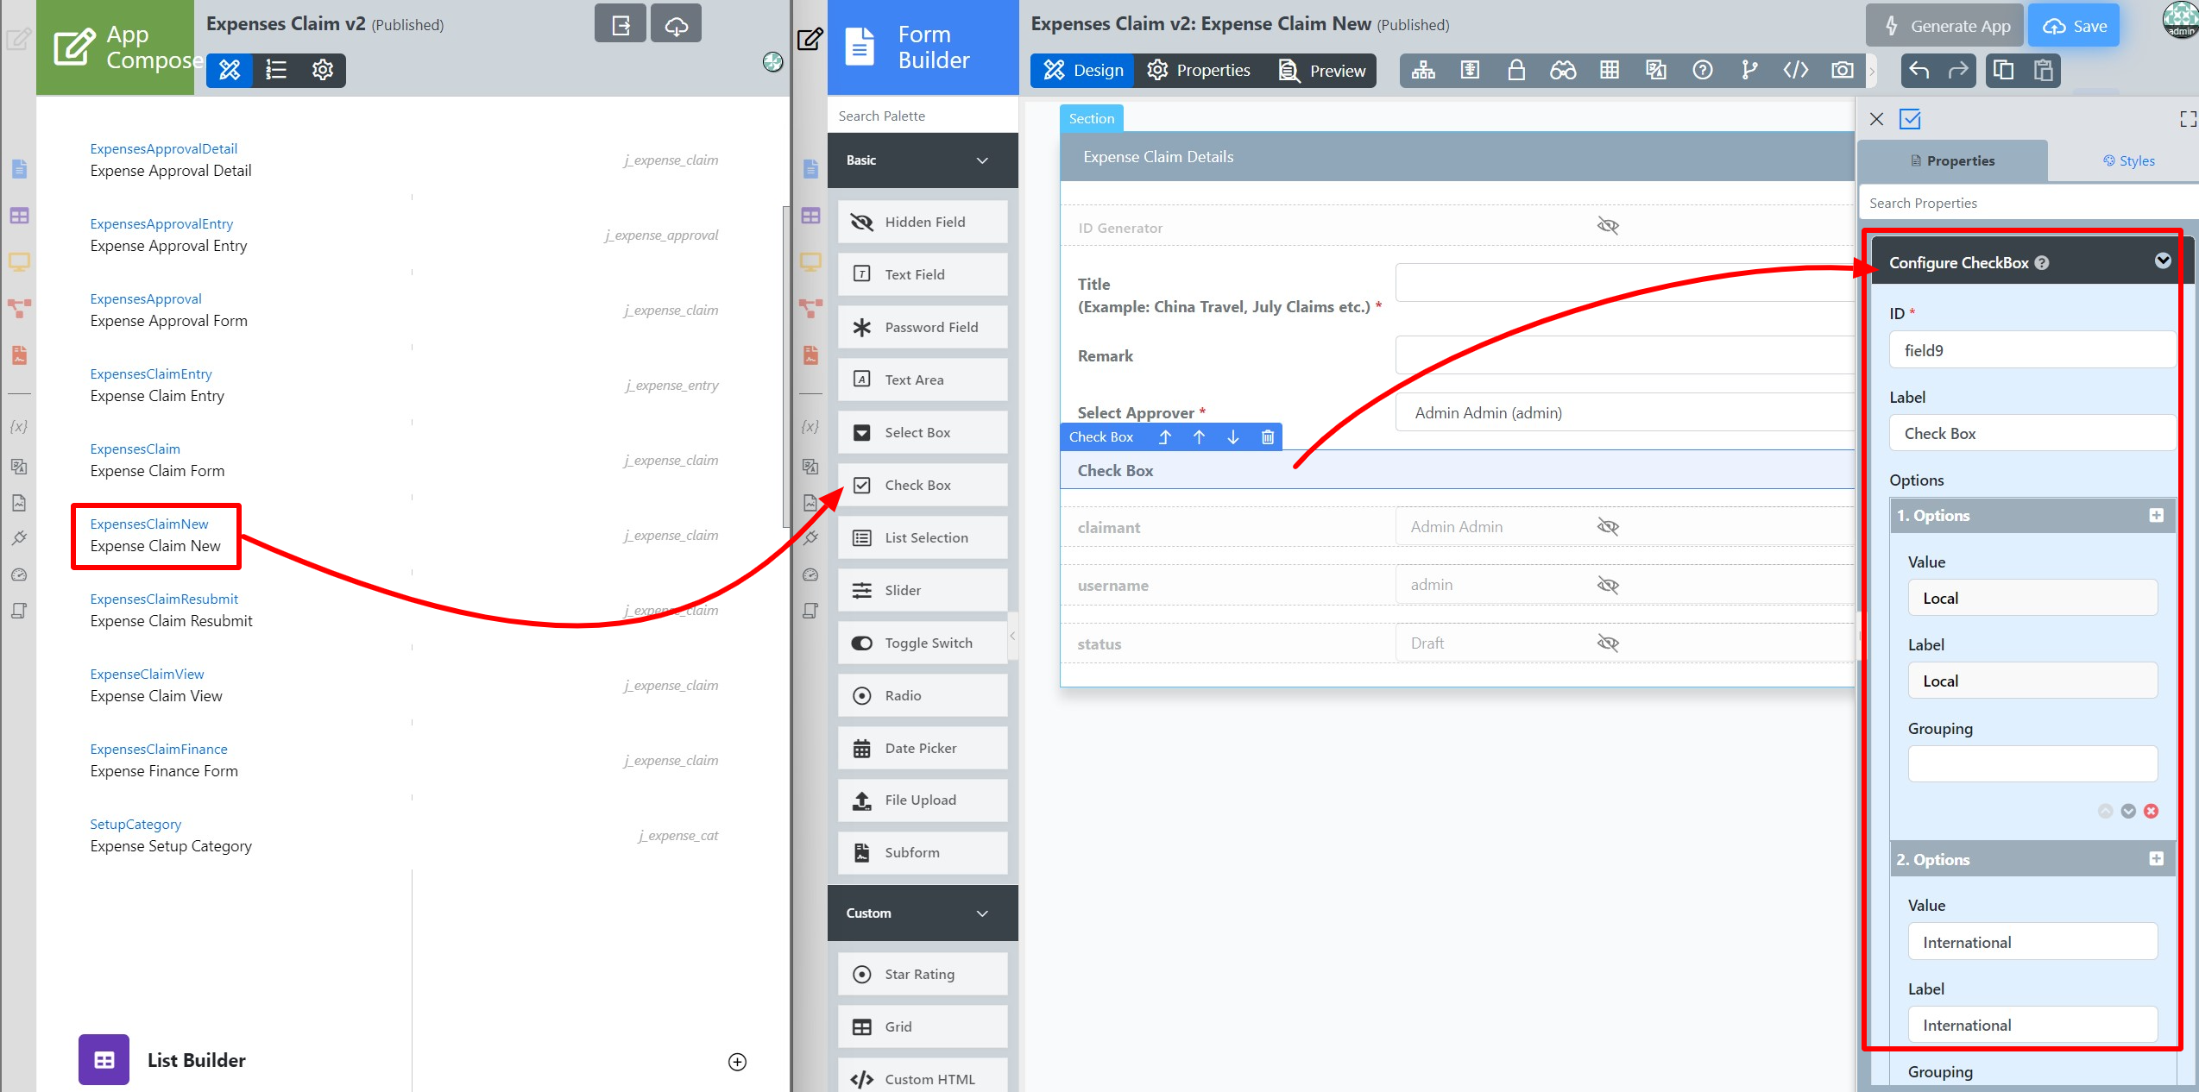Click the undo arrow icon in toolbar

point(1919,70)
